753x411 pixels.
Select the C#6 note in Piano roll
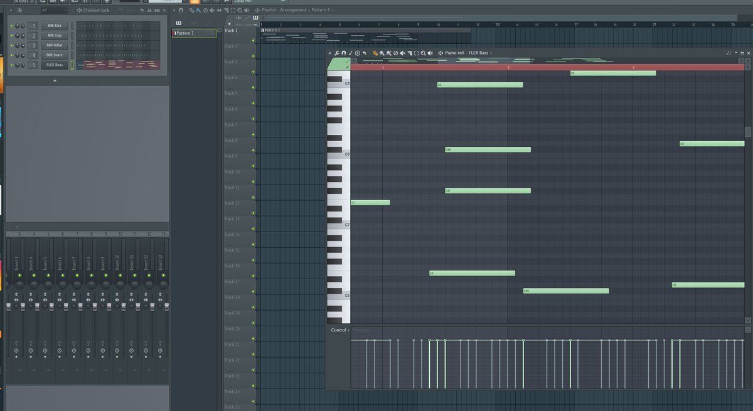tap(566, 291)
